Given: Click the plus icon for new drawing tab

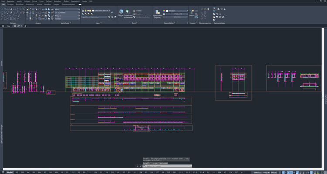Looking at the screenshot, I should [x=25, y=26].
